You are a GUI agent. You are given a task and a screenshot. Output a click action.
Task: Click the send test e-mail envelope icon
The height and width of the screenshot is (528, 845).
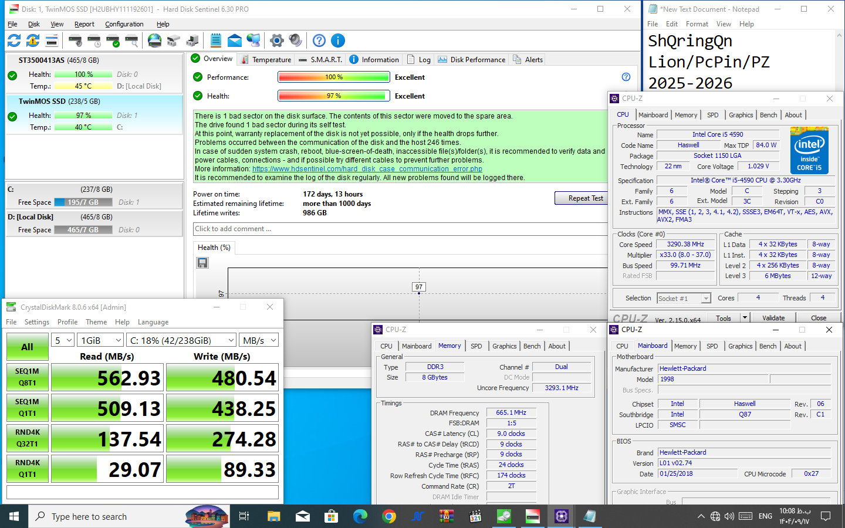pos(235,40)
